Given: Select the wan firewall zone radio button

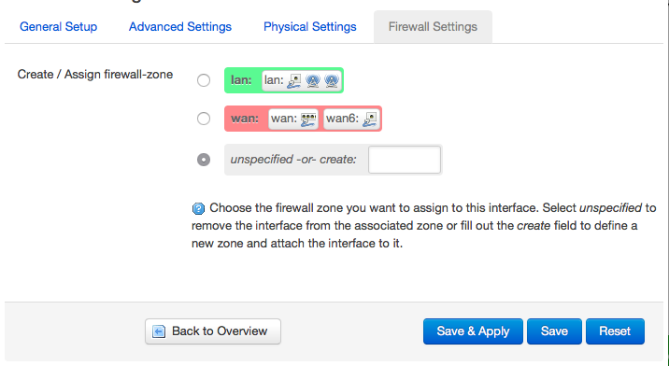Looking at the screenshot, I should pyautogui.click(x=204, y=119).
